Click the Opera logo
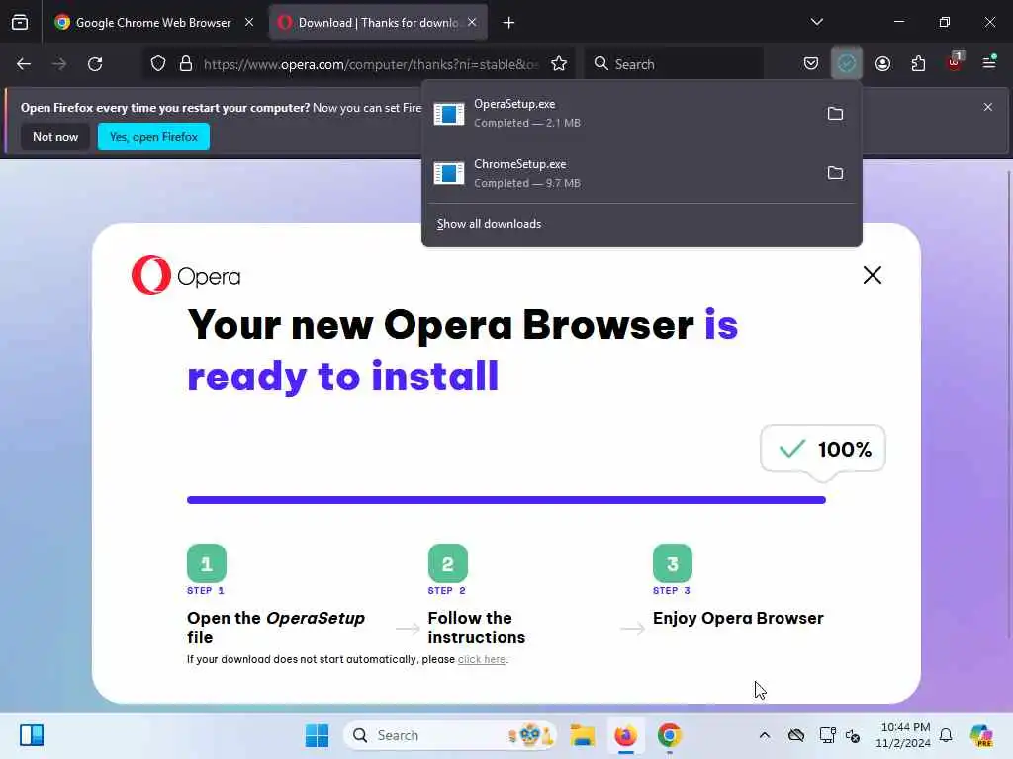The height and width of the screenshot is (759, 1013). click(x=186, y=275)
